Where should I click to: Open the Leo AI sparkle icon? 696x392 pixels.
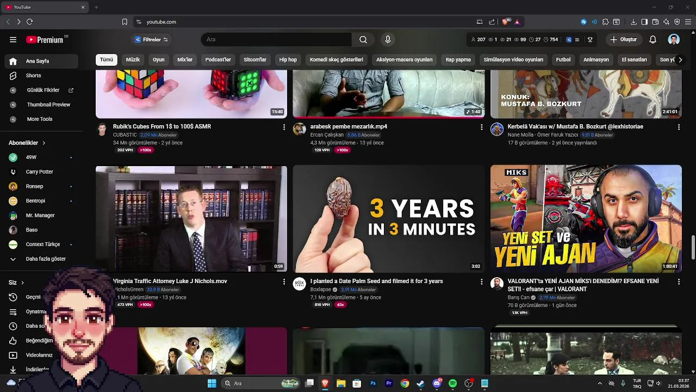click(666, 22)
